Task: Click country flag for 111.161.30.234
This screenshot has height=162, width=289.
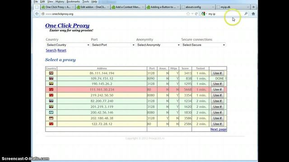Action: (x=51, y=90)
